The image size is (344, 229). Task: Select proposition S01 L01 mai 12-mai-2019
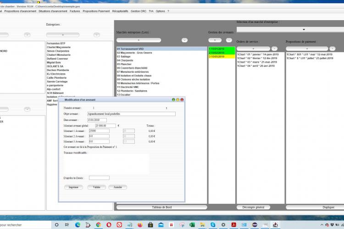pos(315,55)
